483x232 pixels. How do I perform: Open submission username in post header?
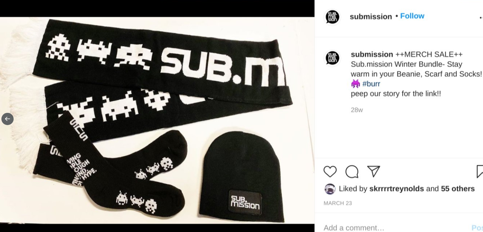[x=371, y=16]
